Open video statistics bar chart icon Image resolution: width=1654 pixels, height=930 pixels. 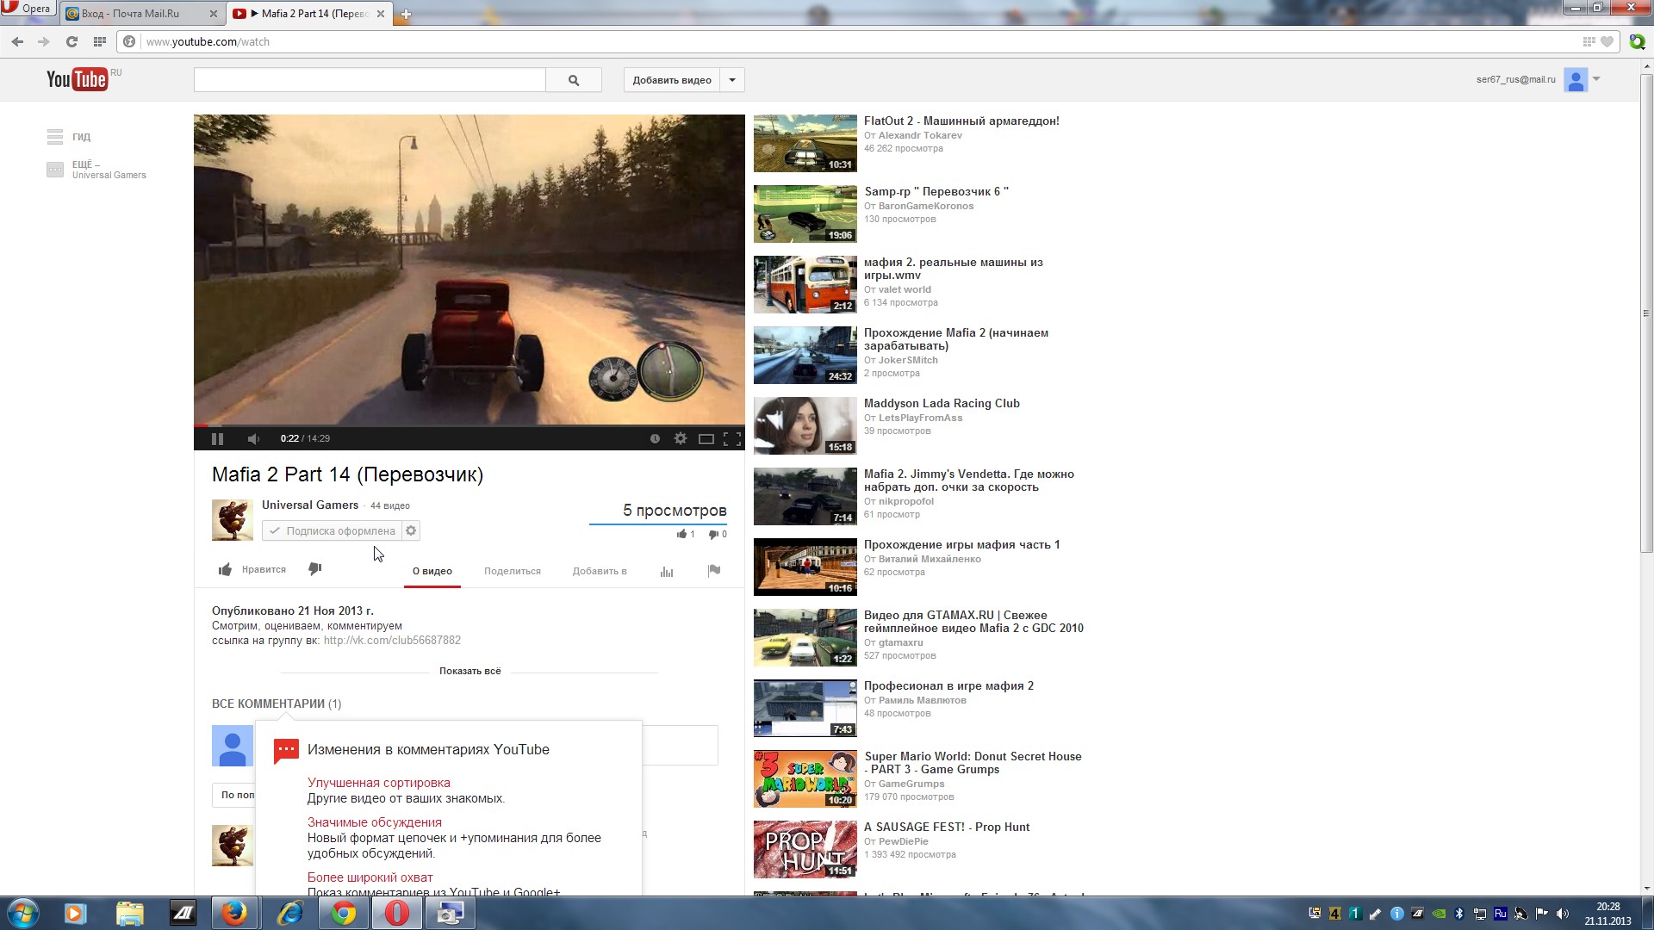tap(667, 571)
